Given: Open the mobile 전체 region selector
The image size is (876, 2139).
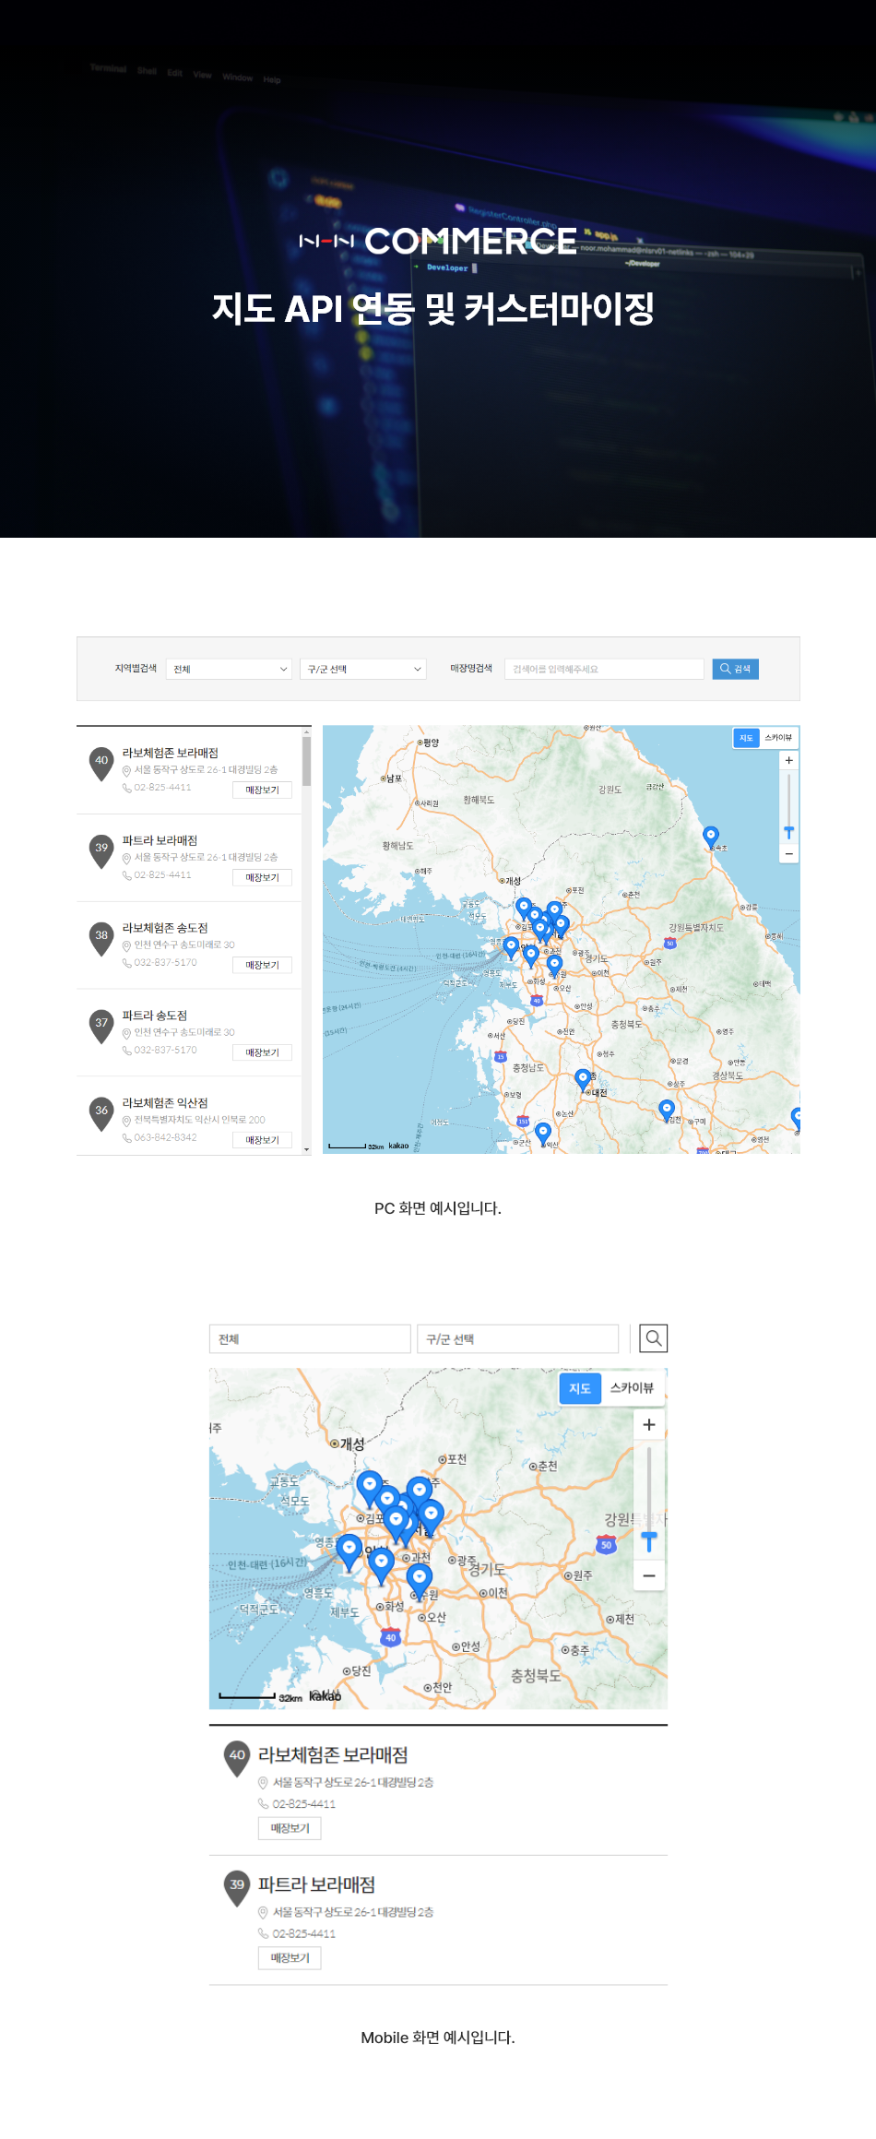Looking at the screenshot, I should (310, 1338).
